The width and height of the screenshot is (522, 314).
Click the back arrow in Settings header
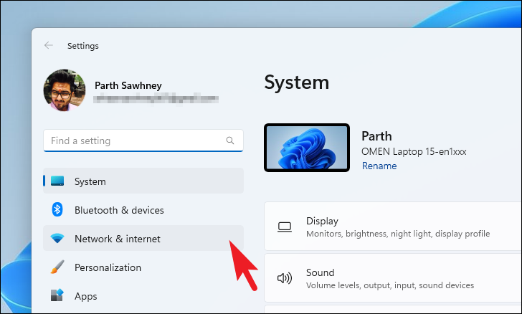(x=49, y=45)
